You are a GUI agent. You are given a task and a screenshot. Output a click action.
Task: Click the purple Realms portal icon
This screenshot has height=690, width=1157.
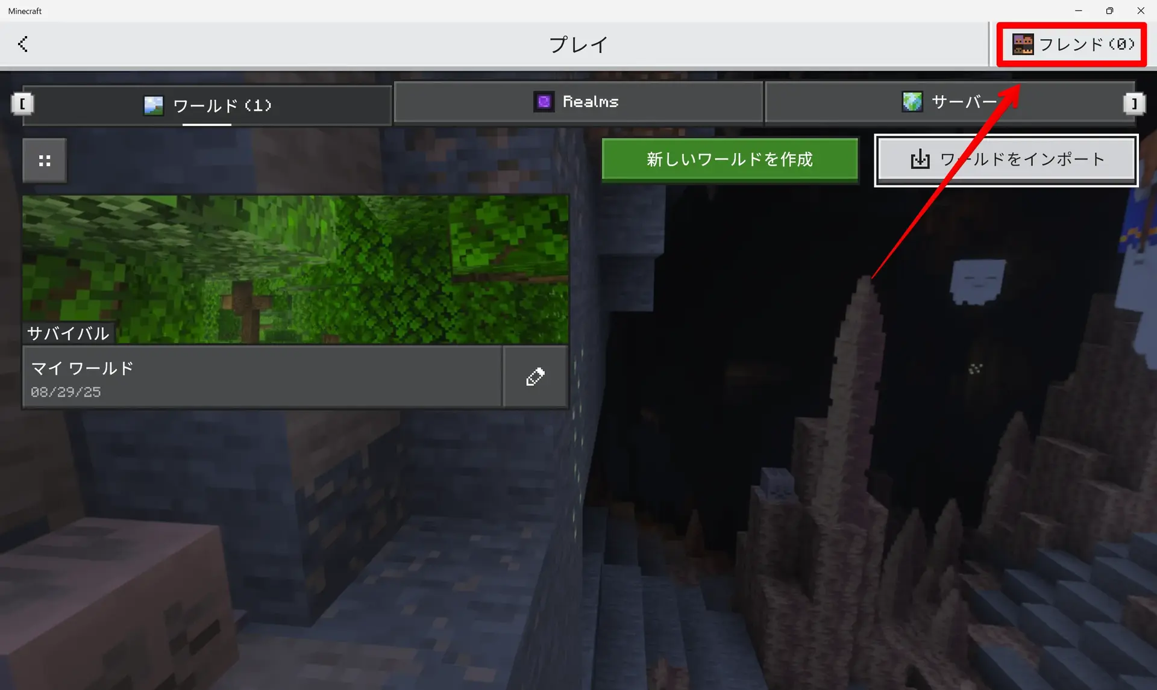coord(544,102)
